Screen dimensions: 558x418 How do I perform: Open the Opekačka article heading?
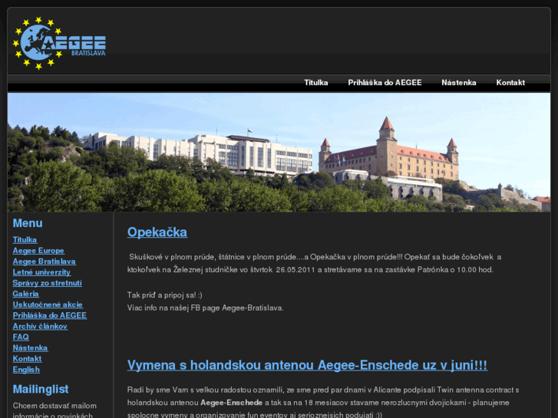pos(157,232)
